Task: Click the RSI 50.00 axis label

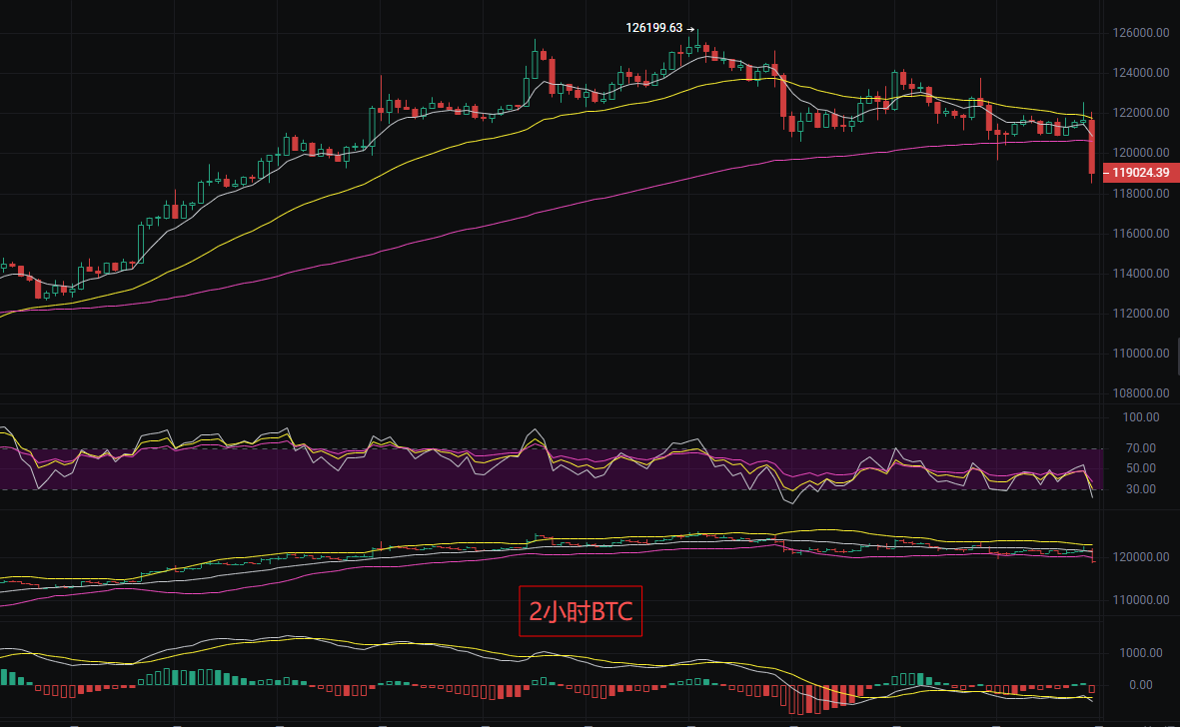Action: 1141,468
